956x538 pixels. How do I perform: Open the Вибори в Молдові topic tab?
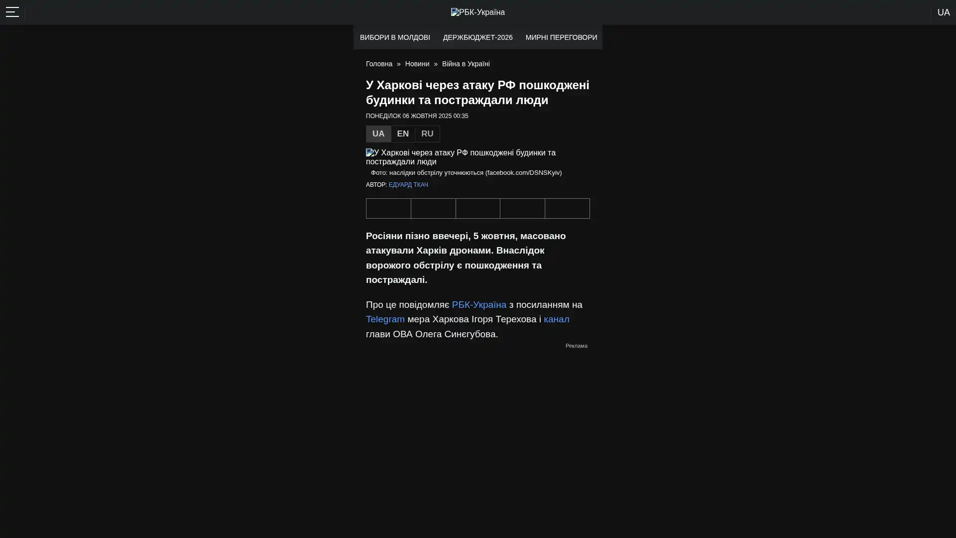pos(395,37)
